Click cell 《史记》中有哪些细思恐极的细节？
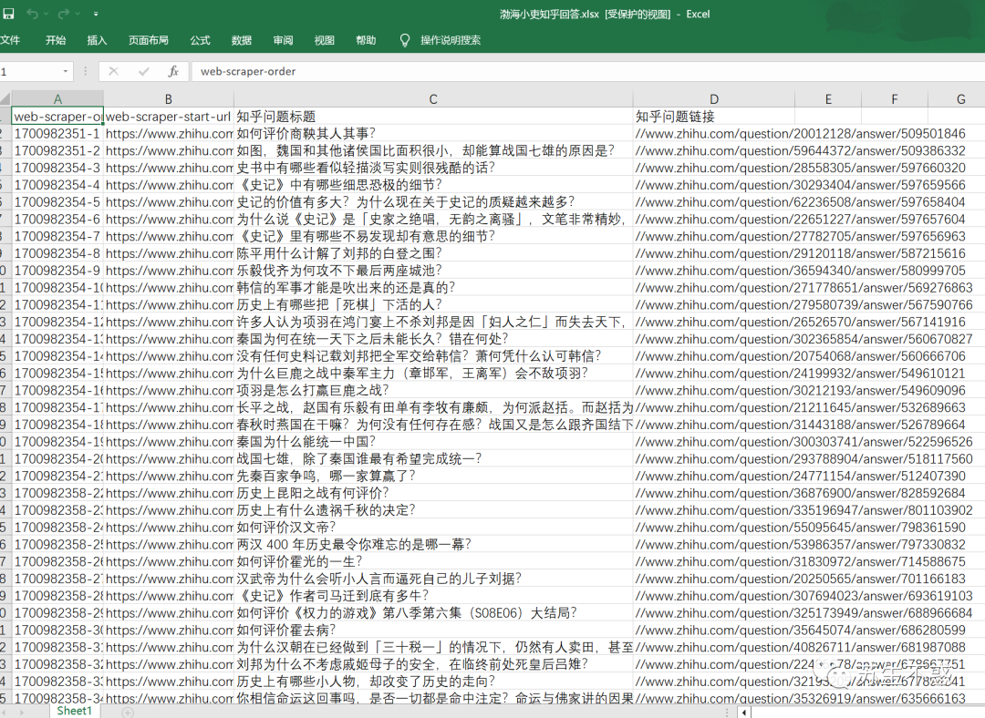The width and height of the screenshot is (985, 718). (433, 185)
